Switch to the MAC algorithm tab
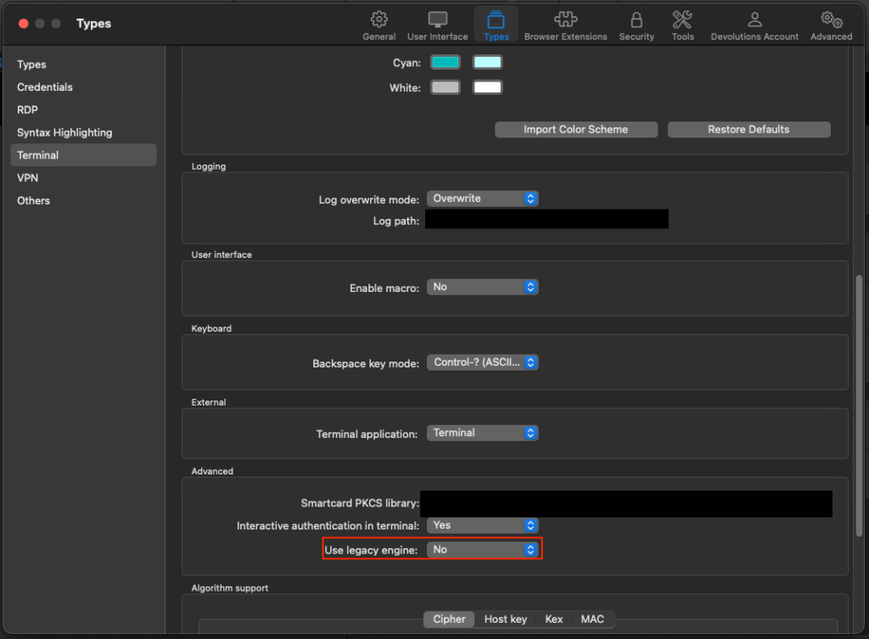This screenshot has width=869, height=639. click(592, 619)
